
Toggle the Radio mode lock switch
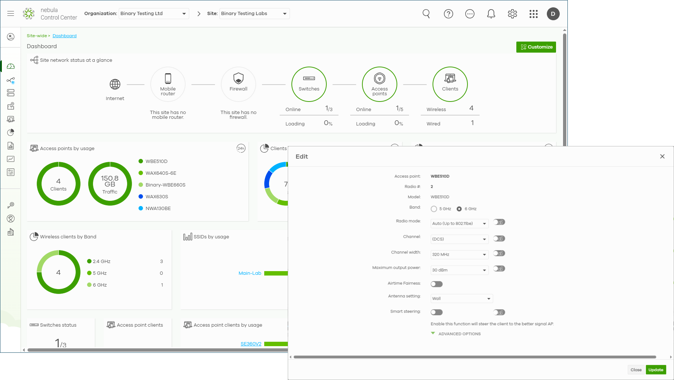point(499,222)
